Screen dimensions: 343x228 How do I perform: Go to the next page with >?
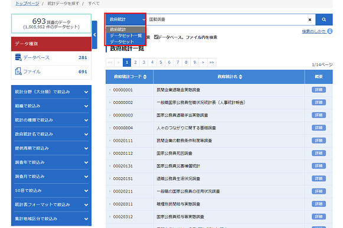coord(203,63)
